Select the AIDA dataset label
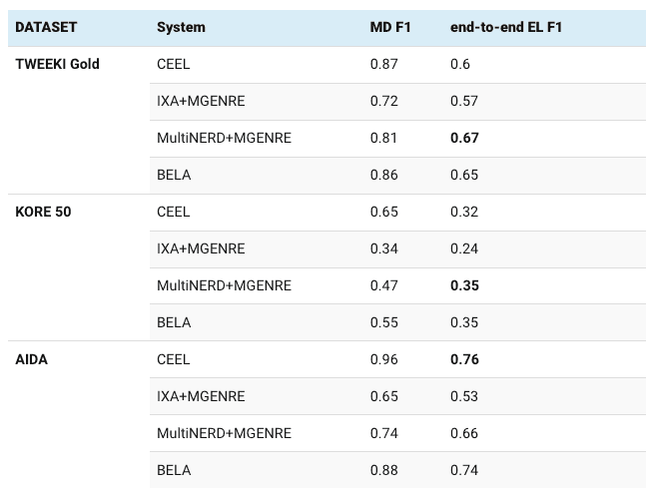The width and height of the screenshot is (653, 495). 32,359
